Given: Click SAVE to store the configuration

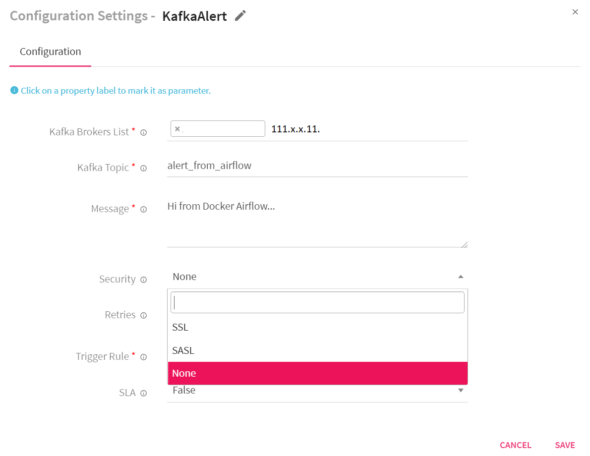Looking at the screenshot, I should (565, 445).
